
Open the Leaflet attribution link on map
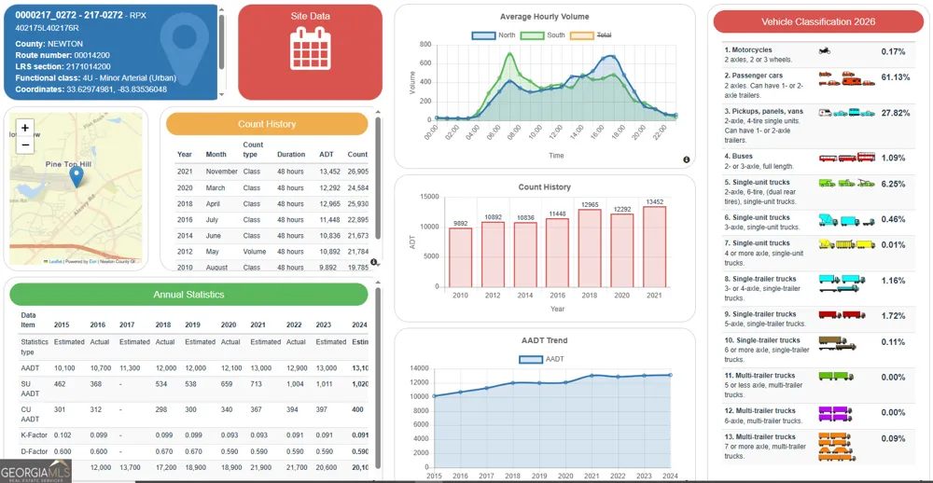point(55,262)
